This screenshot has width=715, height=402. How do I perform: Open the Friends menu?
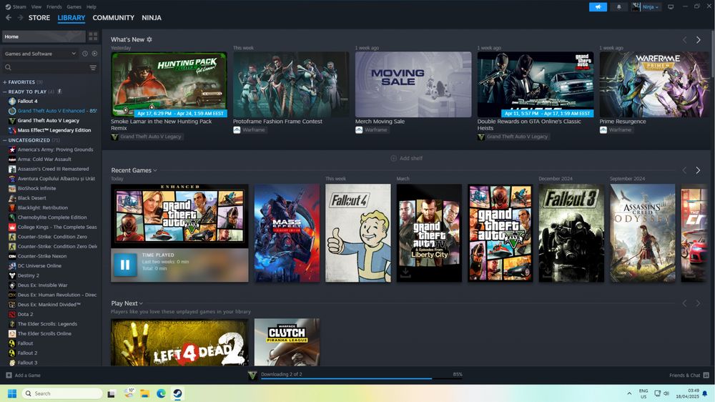pyautogui.click(x=54, y=7)
